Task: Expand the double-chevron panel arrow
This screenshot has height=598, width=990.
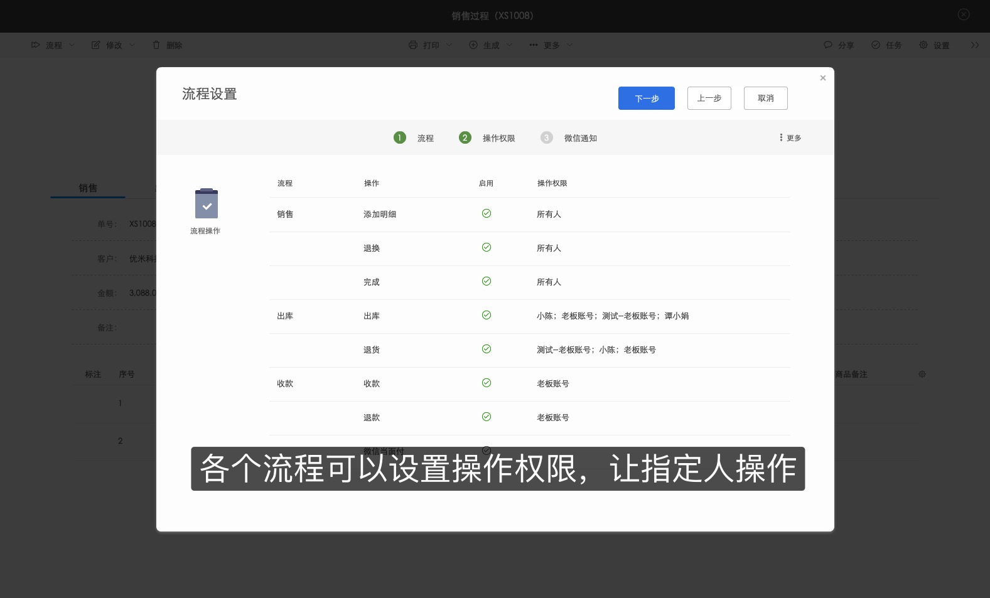Action: coord(974,45)
